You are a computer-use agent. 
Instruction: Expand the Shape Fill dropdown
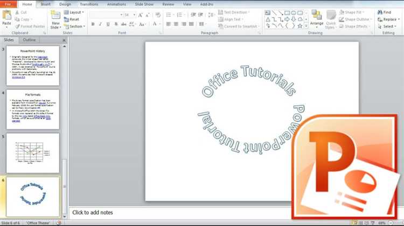coord(356,12)
